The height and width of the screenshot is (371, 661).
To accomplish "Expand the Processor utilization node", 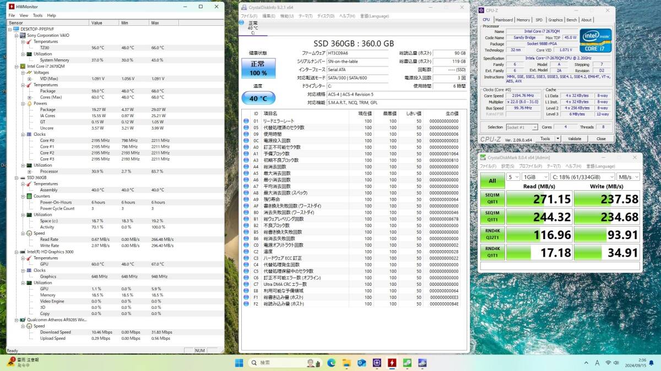I will coord(29,171).
